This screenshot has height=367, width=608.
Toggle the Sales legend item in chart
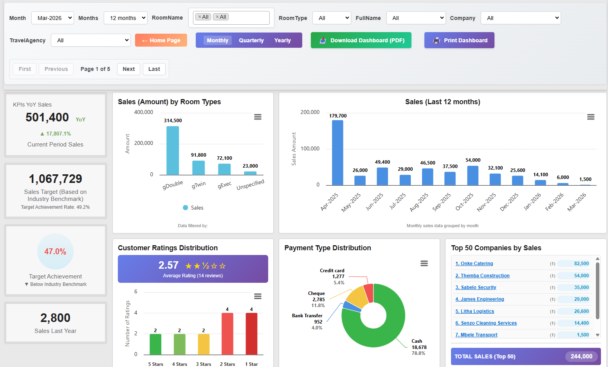pos(193,208)
